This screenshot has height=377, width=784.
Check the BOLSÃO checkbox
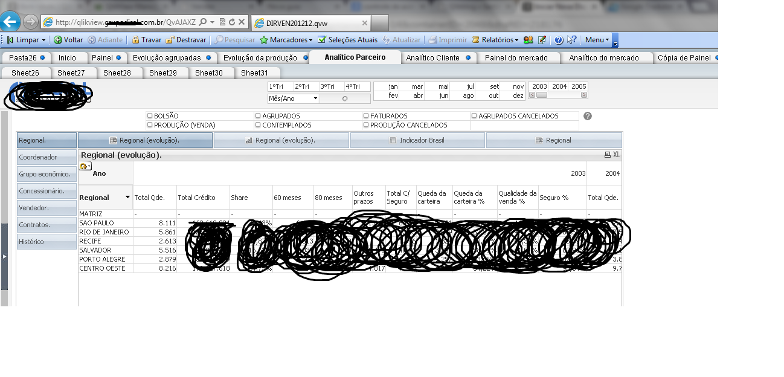pos(150,116)
